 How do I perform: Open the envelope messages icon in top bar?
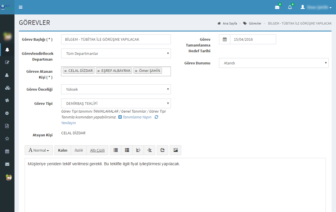pyautogui.click(x=277, y=7)
